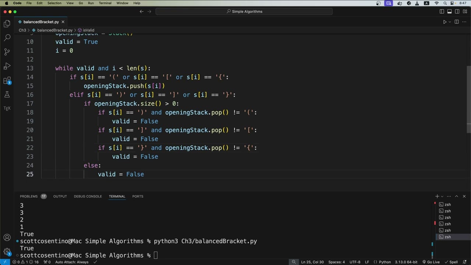Viewport: 471px width, 265px height.
Task: Open the Explorer view in activity bar
Action: 7,24
